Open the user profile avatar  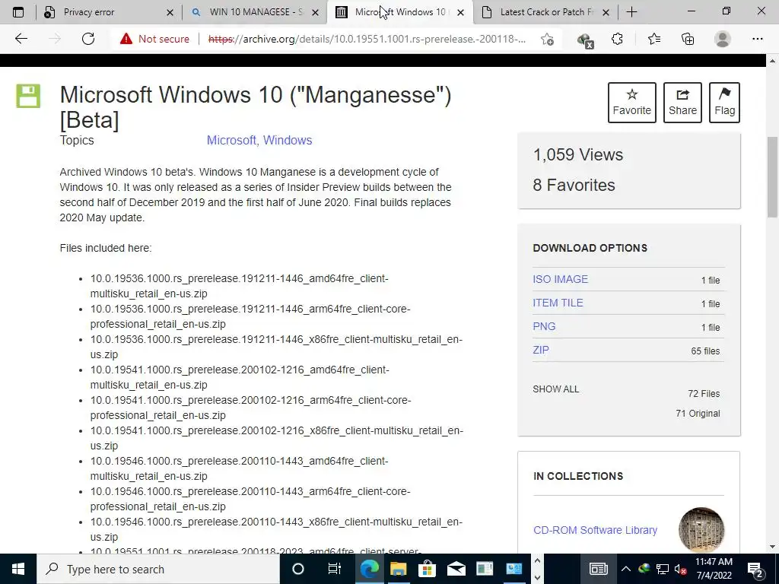tap(723, 39)
